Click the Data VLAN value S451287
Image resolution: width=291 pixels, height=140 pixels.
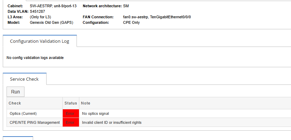tap(38, 11)
